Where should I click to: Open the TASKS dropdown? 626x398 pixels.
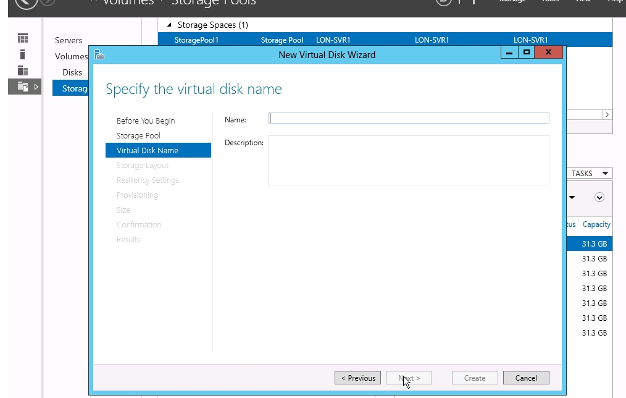[589, 174]
